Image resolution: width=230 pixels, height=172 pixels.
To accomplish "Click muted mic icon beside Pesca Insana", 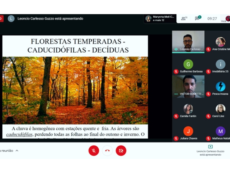I will [x=208, y=94].
